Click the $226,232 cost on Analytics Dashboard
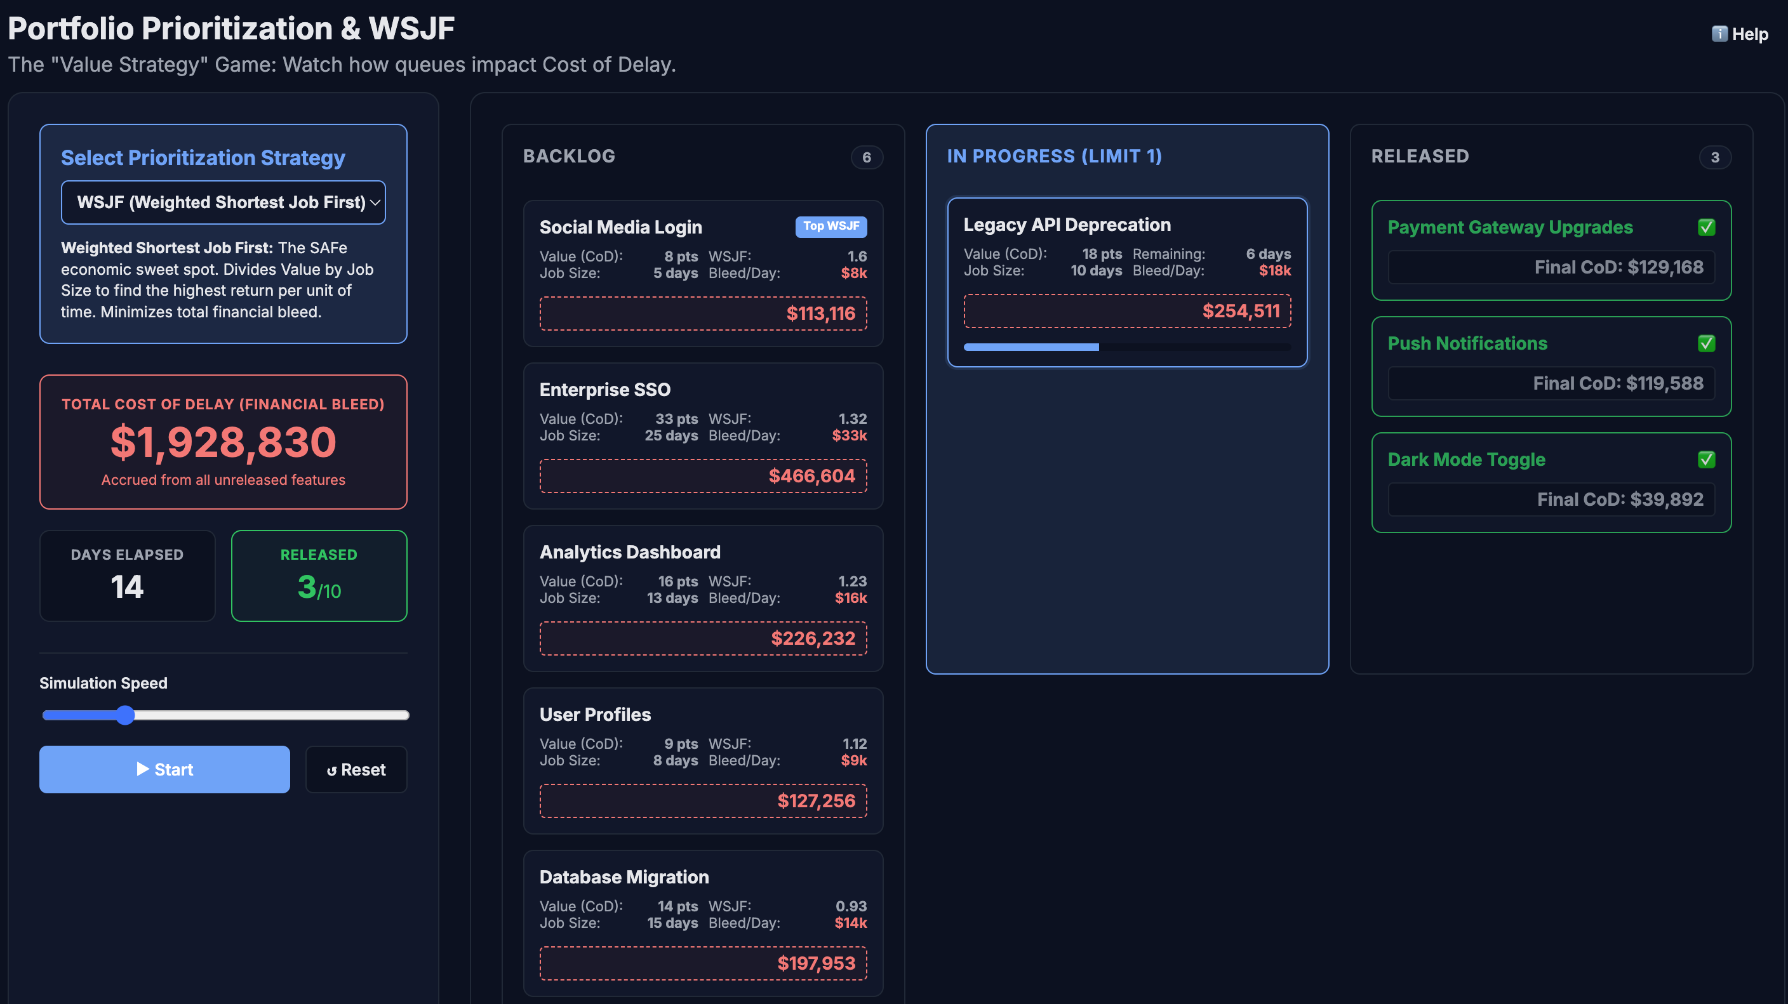The image size is (1788, 1004). point(813,638)
